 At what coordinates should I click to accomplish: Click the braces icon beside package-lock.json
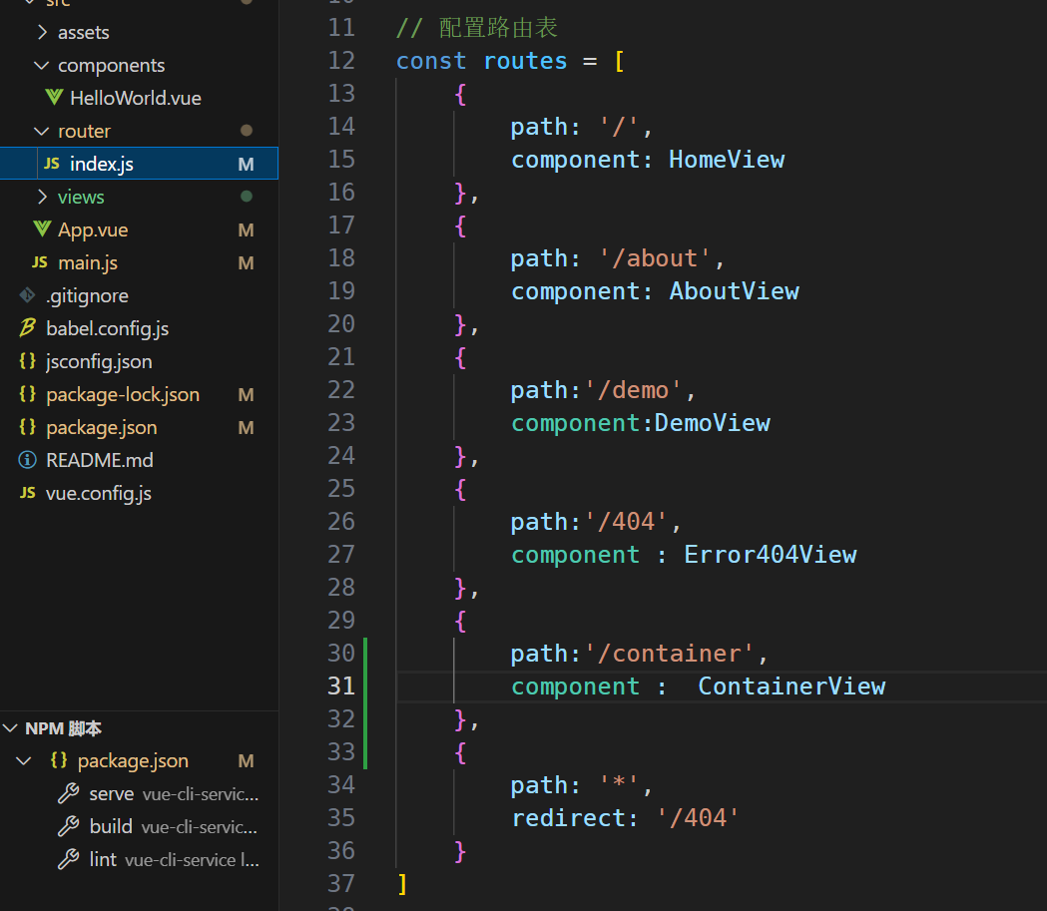pos(27,394)
